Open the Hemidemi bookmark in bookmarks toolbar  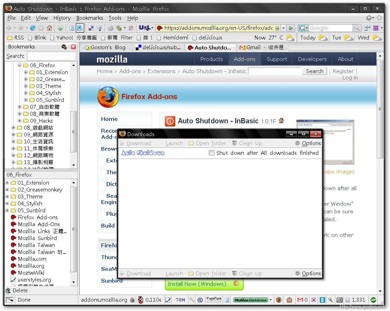(x=172, y=38)
